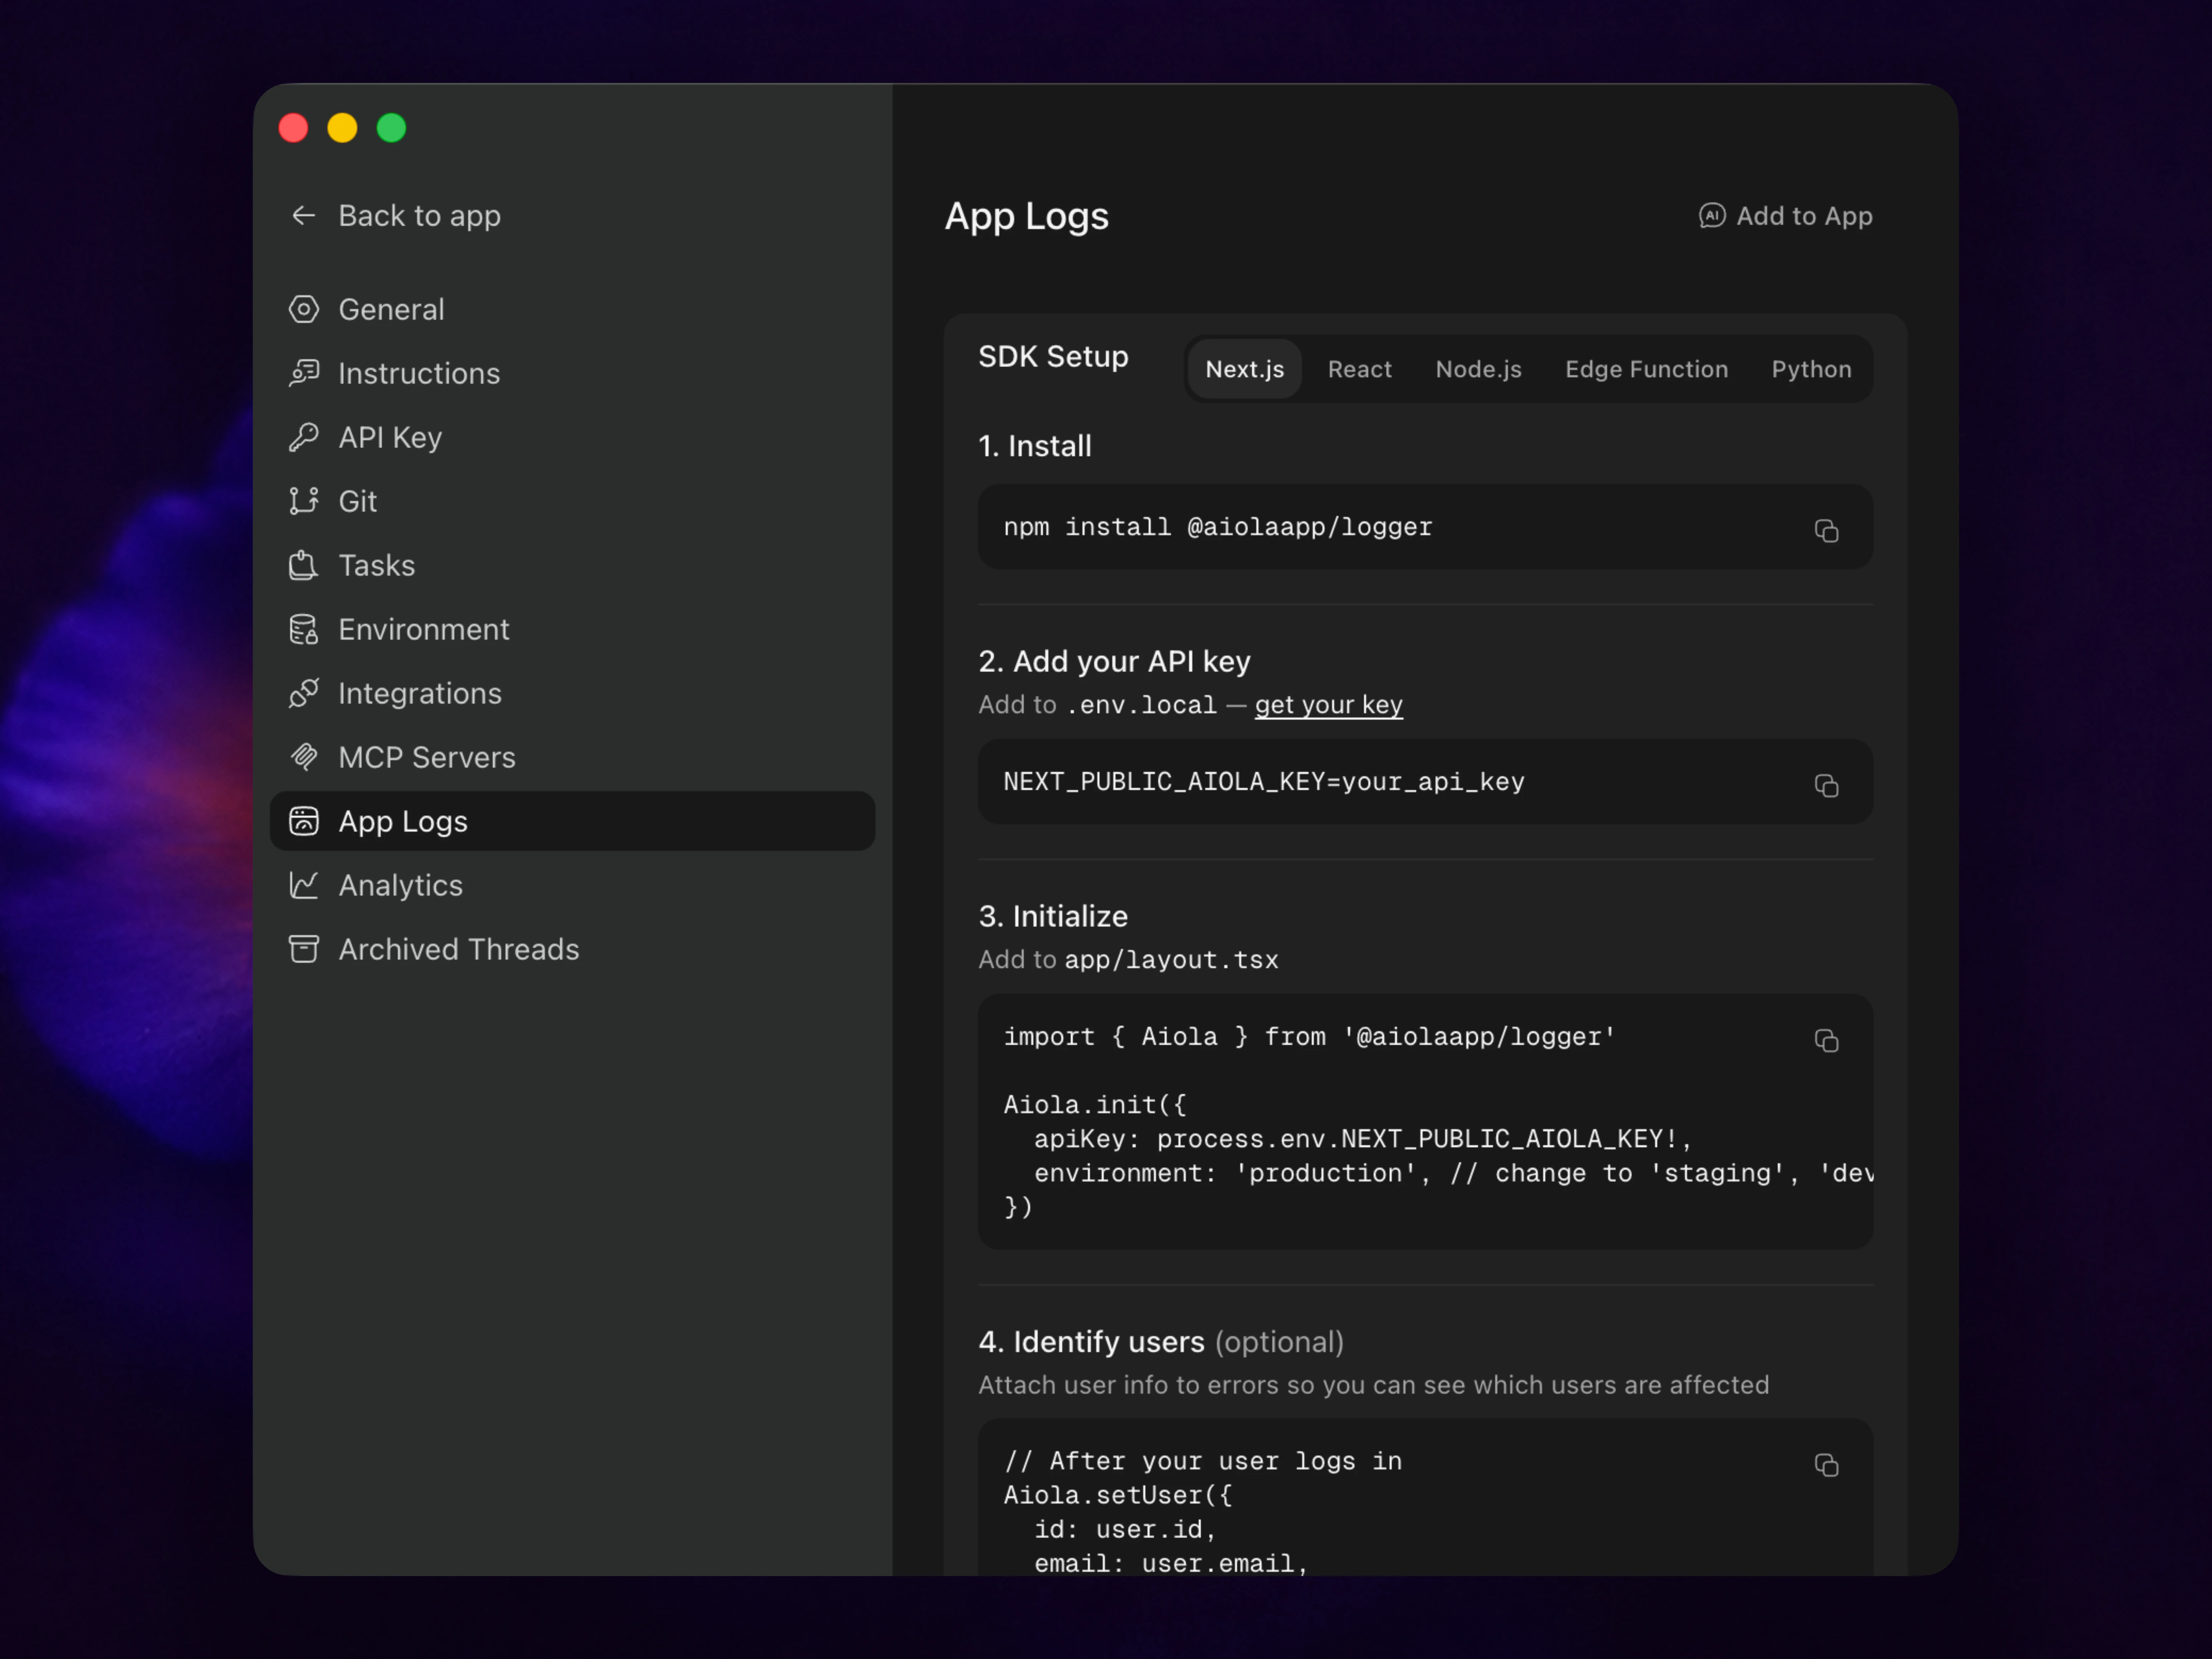Click the red close window button
This screenshot has width=2212, height=1659.
coord(293,128)
